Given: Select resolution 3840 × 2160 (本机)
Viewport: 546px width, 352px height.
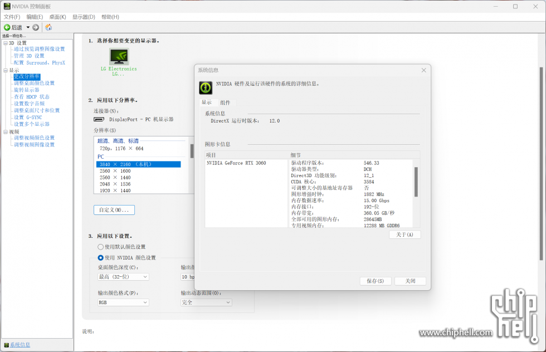Looking at the screenshot, I should [x=139, y=164].
